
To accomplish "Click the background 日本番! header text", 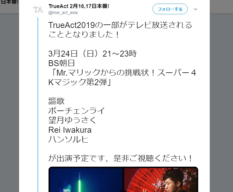I will tap(9, 2).
